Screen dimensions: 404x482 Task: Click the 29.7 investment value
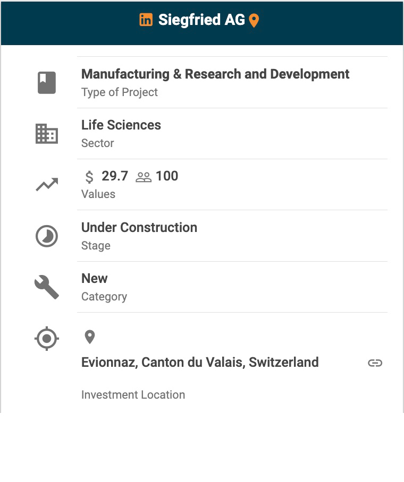point(115,176)
